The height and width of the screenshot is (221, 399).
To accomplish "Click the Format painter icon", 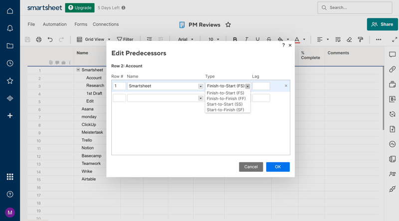I will click(360, 39).
